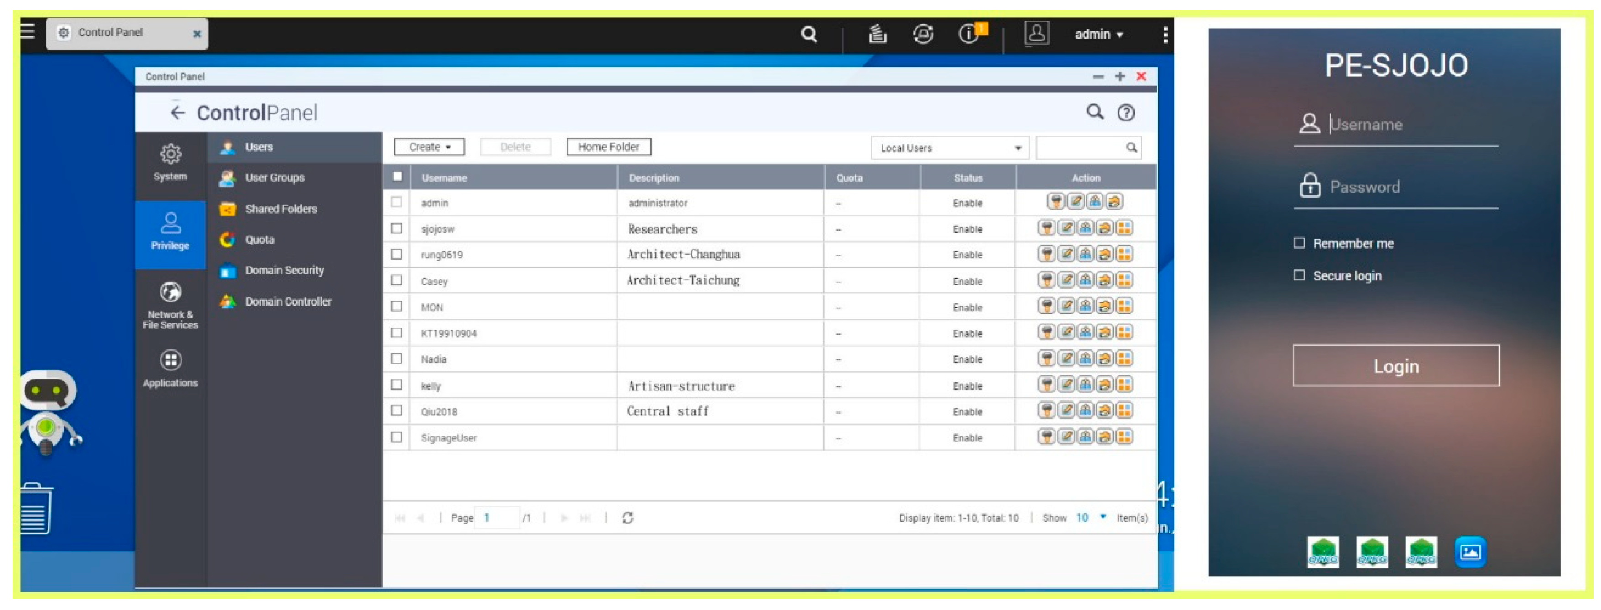The height and width of the screenshot is (610, 1601).
Task: Tick the Remember me checkbox
Action: click(x=1299, y=243)
